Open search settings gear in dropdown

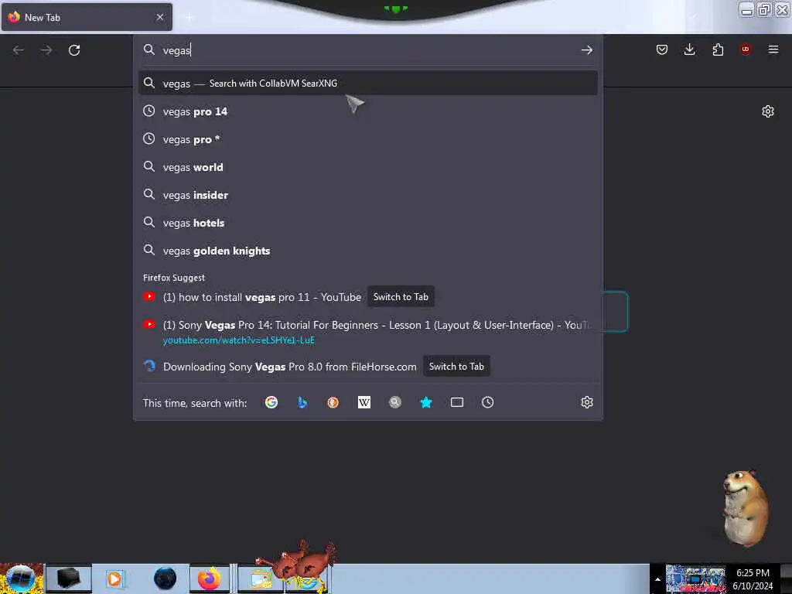tap(586, 402)
